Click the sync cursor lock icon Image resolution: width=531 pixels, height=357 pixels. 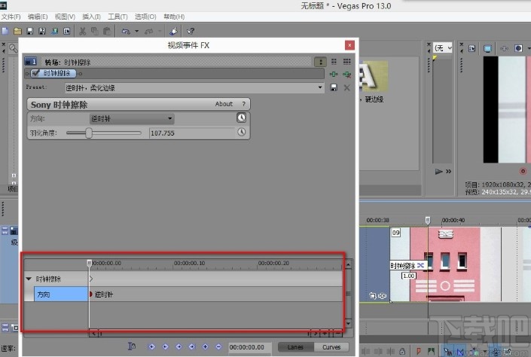[132, 346]
